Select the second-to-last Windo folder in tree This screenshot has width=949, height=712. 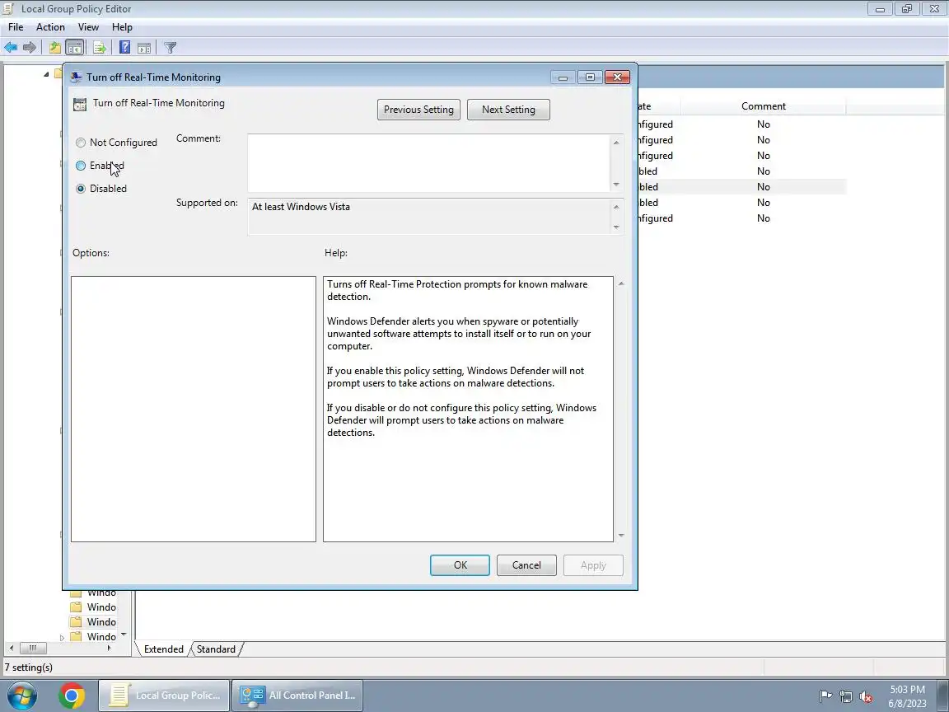tap(95, 622)
